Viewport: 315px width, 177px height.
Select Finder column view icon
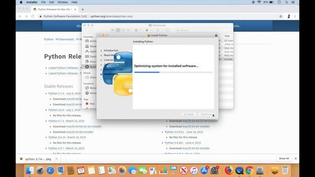point(123,30)
